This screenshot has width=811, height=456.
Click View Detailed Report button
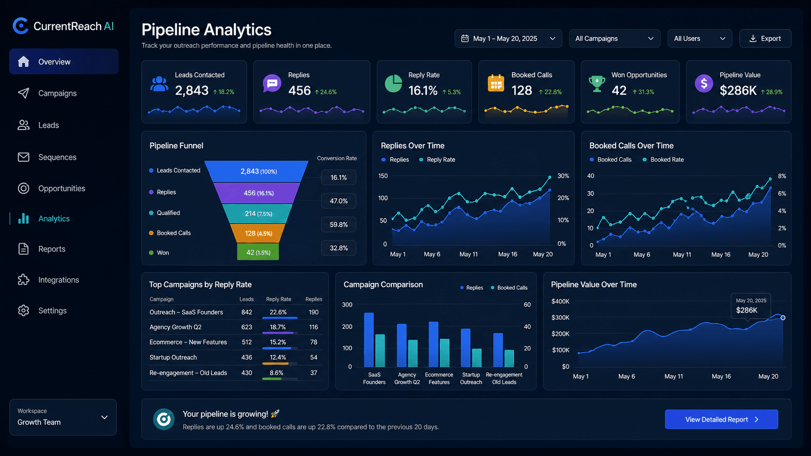click(721, 419)
